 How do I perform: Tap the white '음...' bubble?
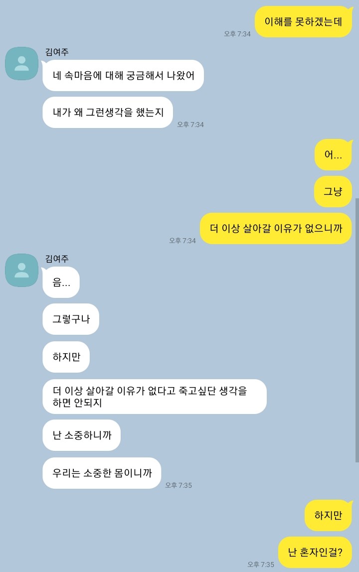click(61, 283)
